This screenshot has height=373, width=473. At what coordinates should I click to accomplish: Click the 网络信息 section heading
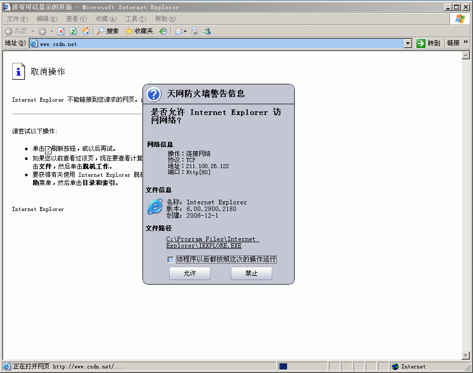(x=160, y=145)
